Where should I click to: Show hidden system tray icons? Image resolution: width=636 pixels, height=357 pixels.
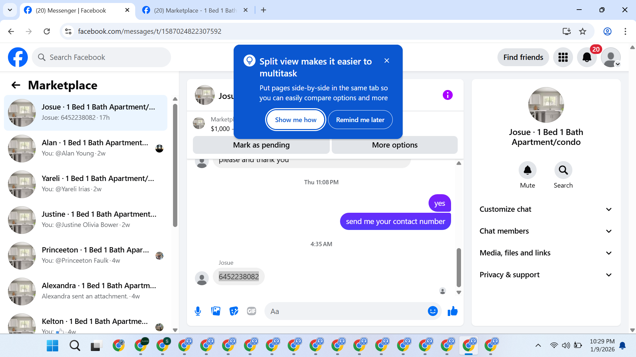pos(538,345)
